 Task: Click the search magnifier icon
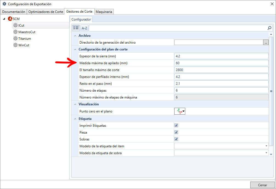click(x=269, y=28)
